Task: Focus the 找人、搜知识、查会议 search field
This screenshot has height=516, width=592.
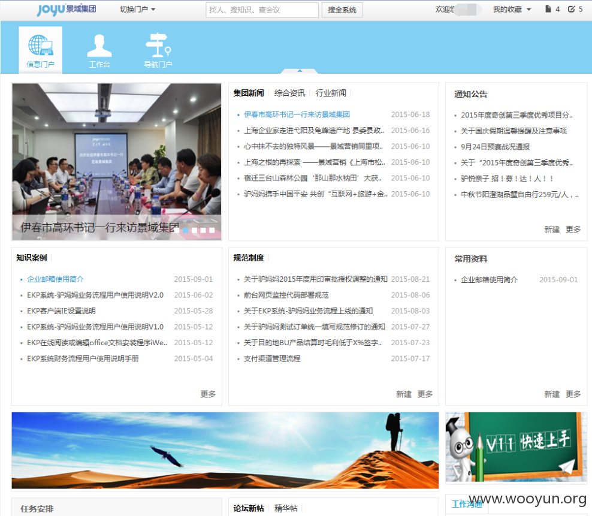Action: tap(262, 10)
